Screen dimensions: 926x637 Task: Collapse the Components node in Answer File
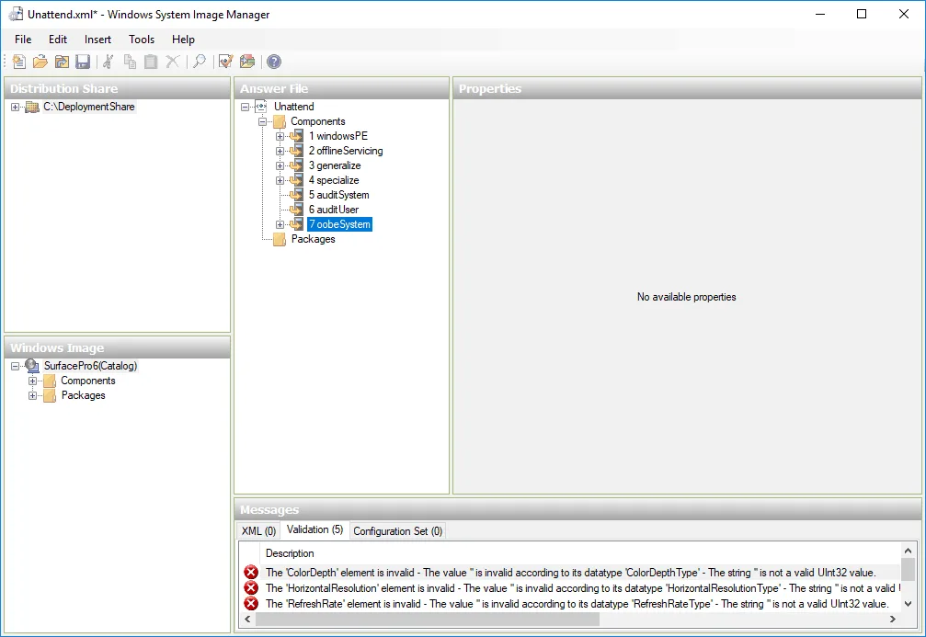262,121
